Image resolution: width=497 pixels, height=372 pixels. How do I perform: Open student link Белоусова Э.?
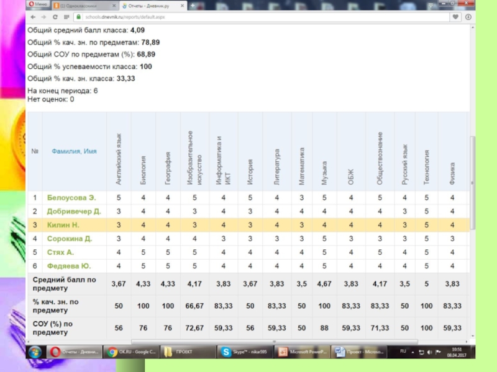click(71, 198)
